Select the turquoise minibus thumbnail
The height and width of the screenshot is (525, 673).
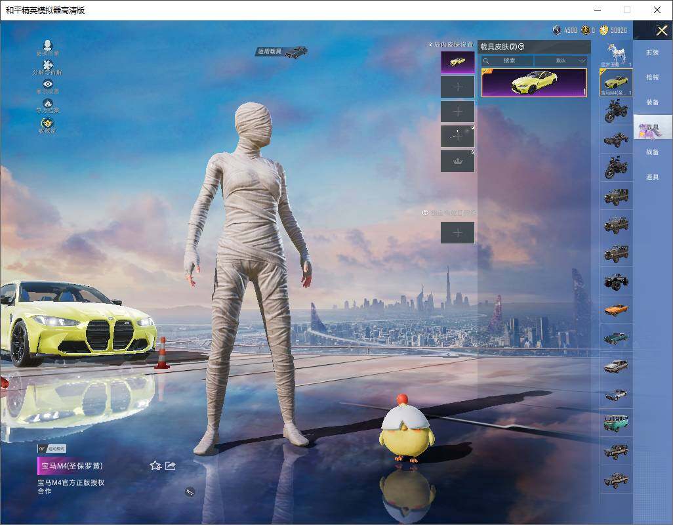click(x=616, y=423)
